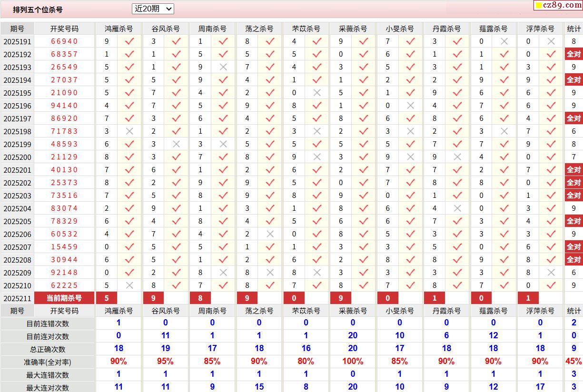Click the 鸿雁杀号 column header at top
The width and height of the screenshot is (583, 392).
(119, 29)
